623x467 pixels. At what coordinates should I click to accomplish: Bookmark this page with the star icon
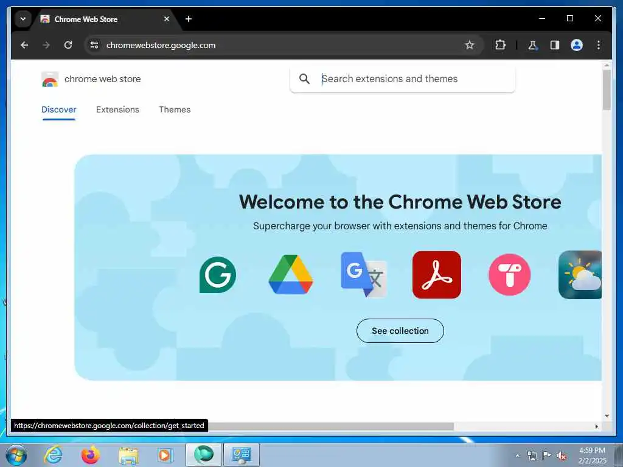click(469, 45)
